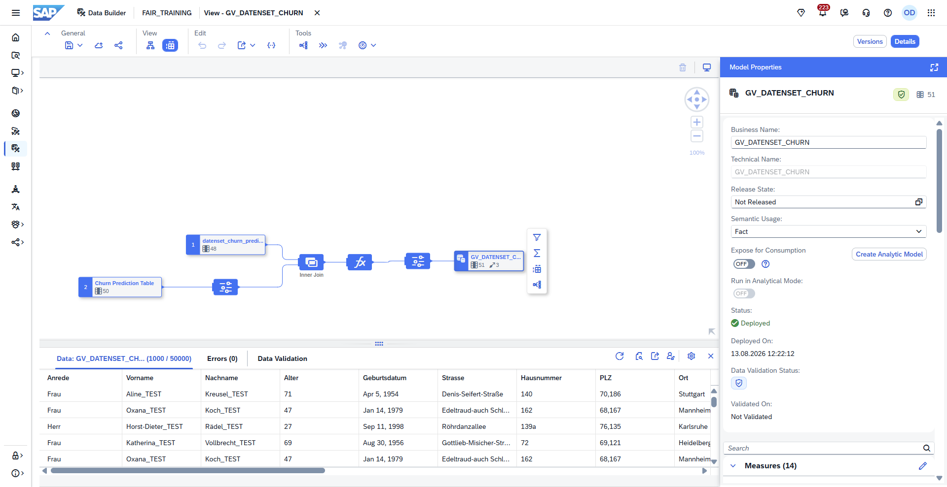Toggle Expose for Consumption switch

click(744, 264)
